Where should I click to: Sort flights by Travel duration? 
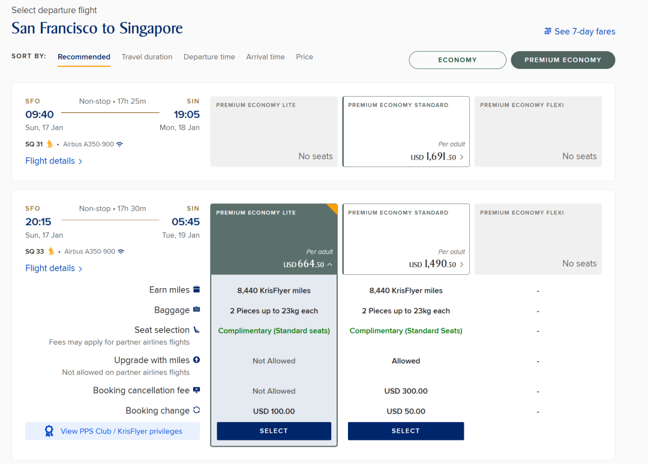click(x=147, y=57)
